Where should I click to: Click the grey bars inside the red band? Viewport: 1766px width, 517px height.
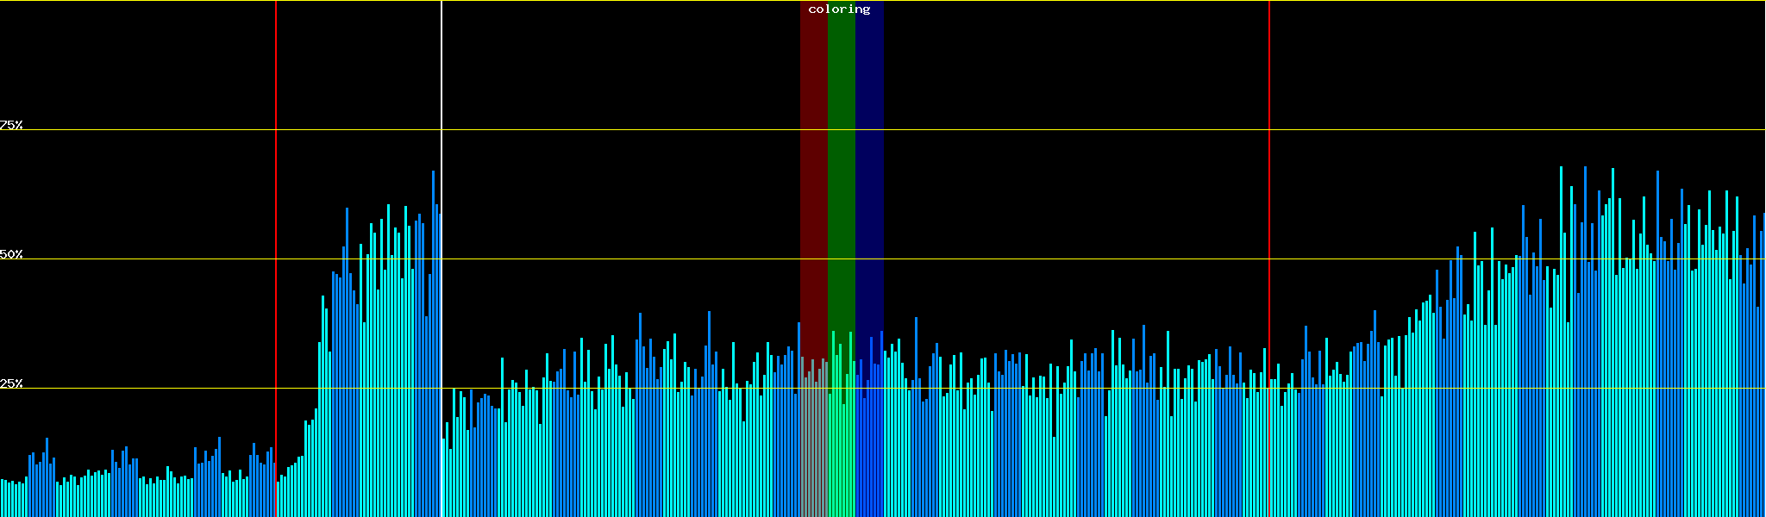pos(813,448)
